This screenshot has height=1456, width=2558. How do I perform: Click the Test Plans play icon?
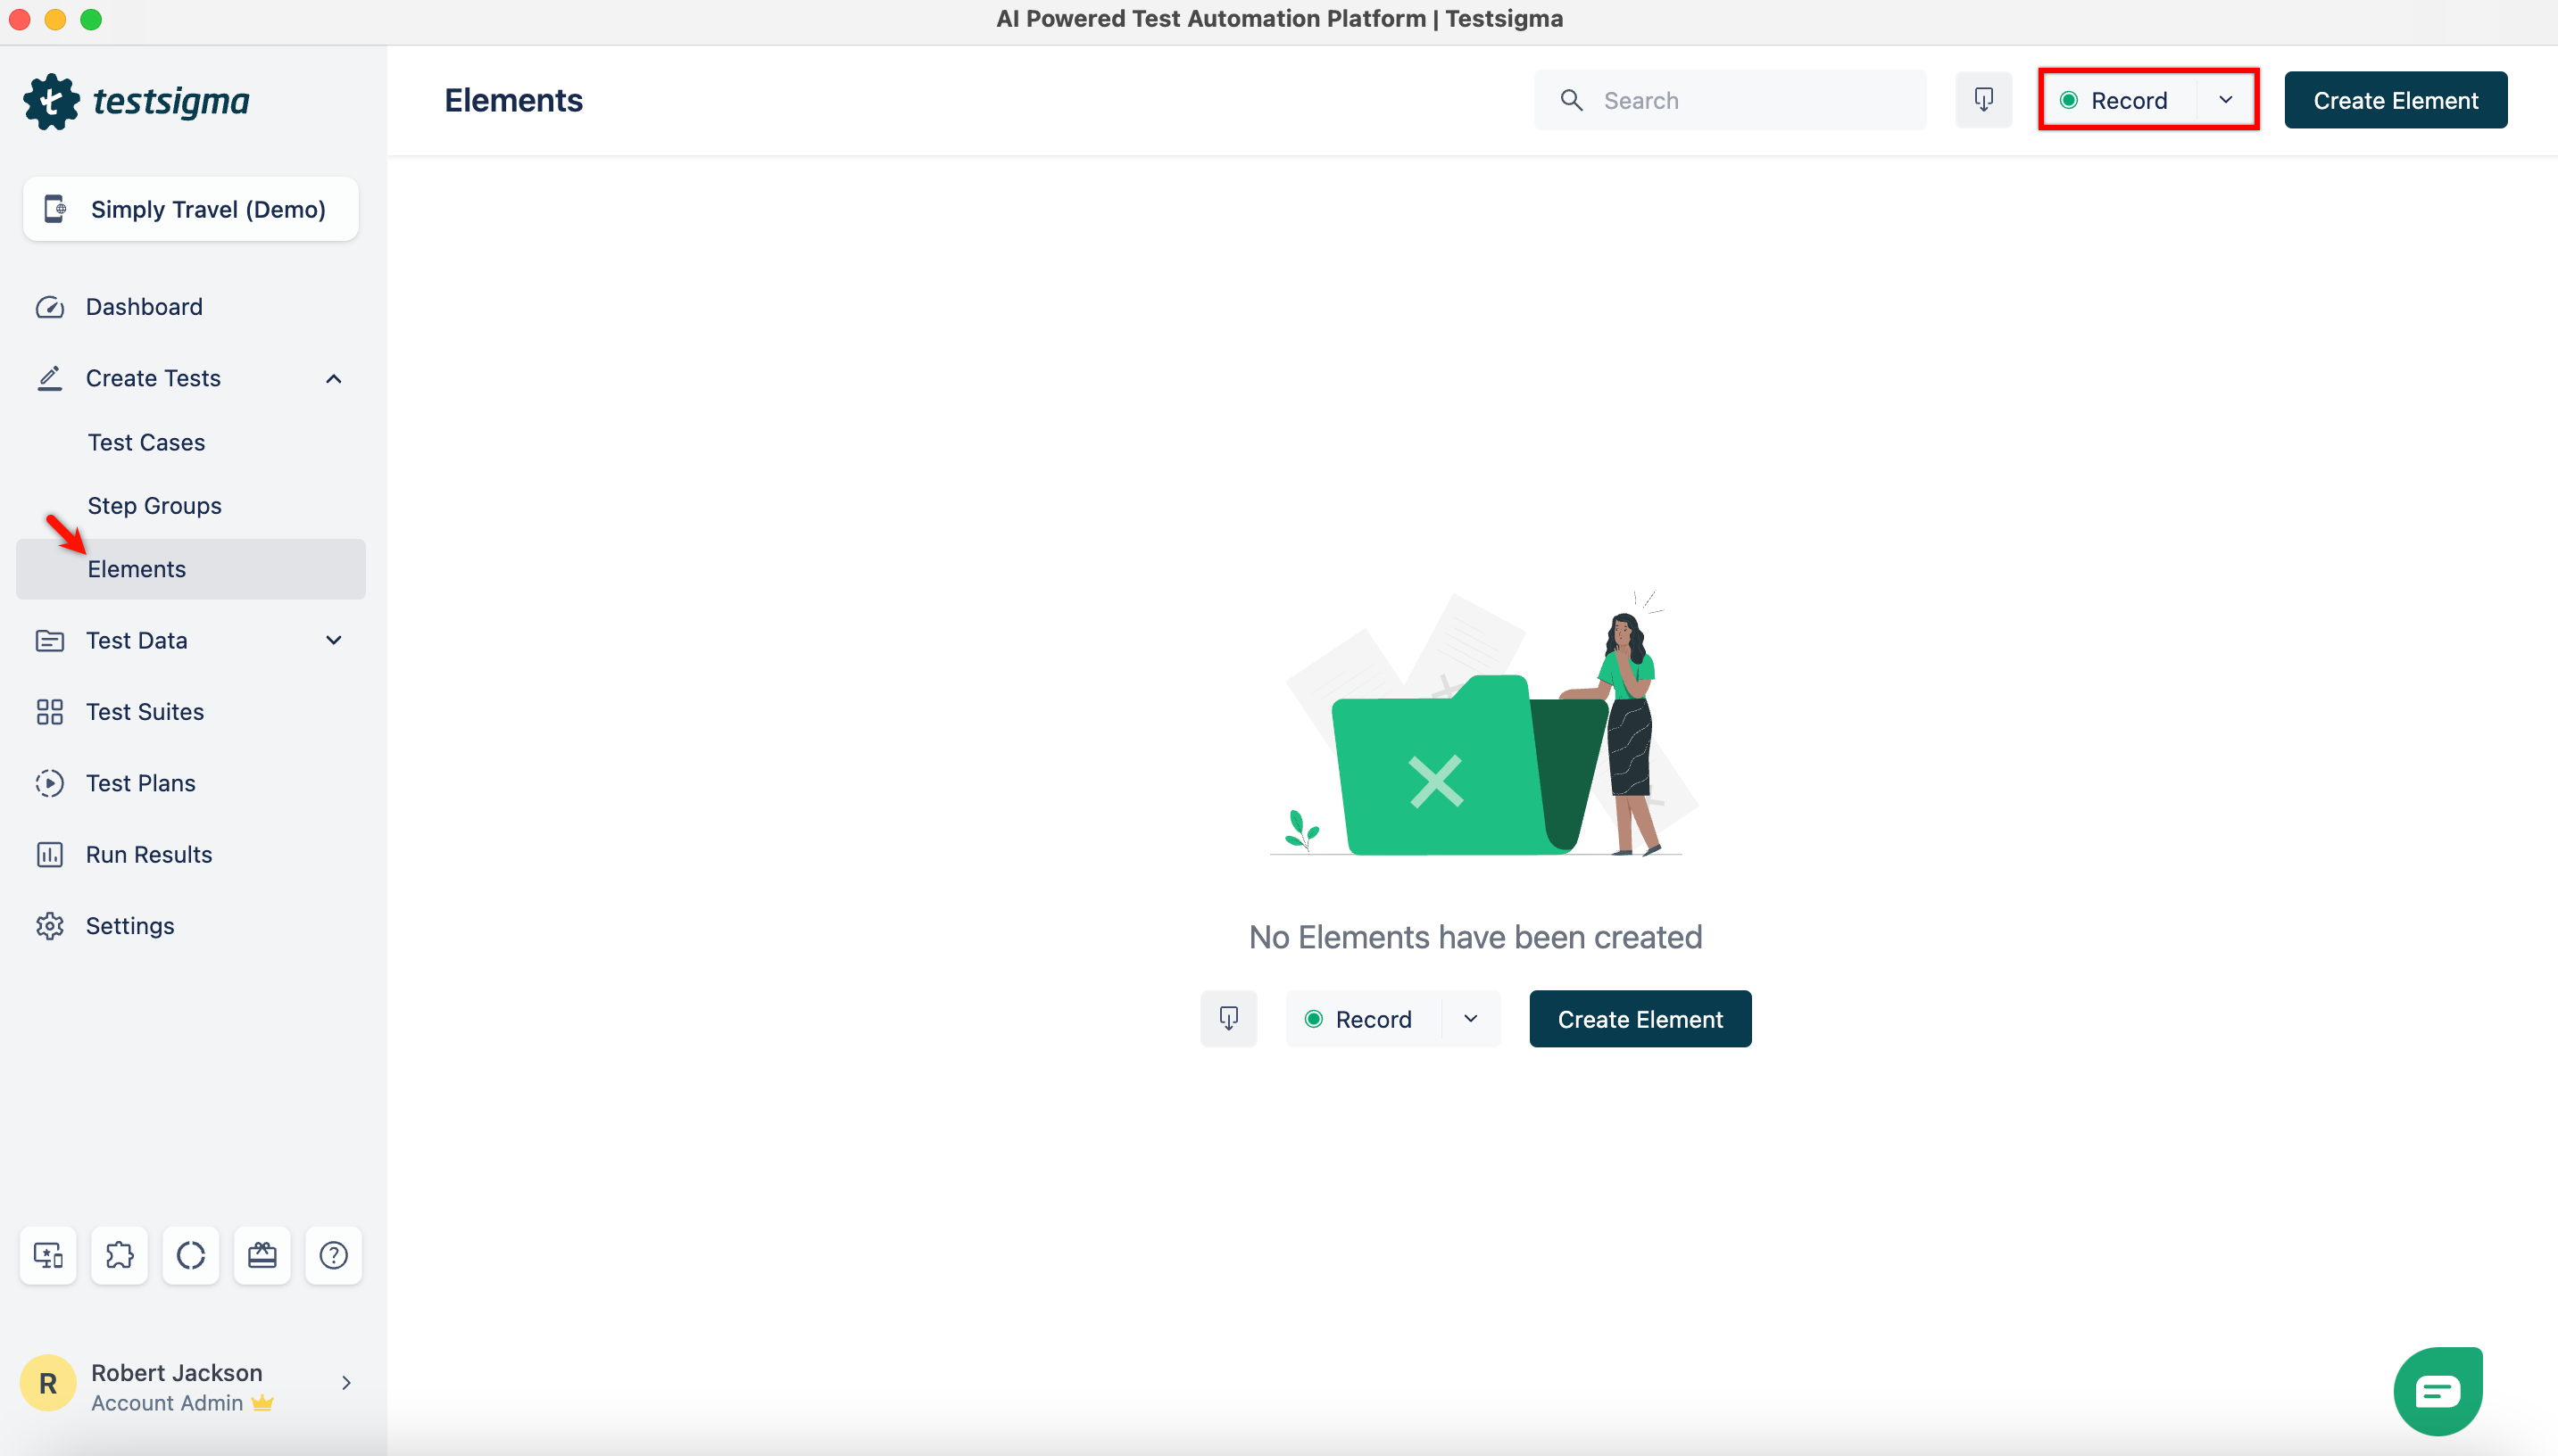click(49, 783)
